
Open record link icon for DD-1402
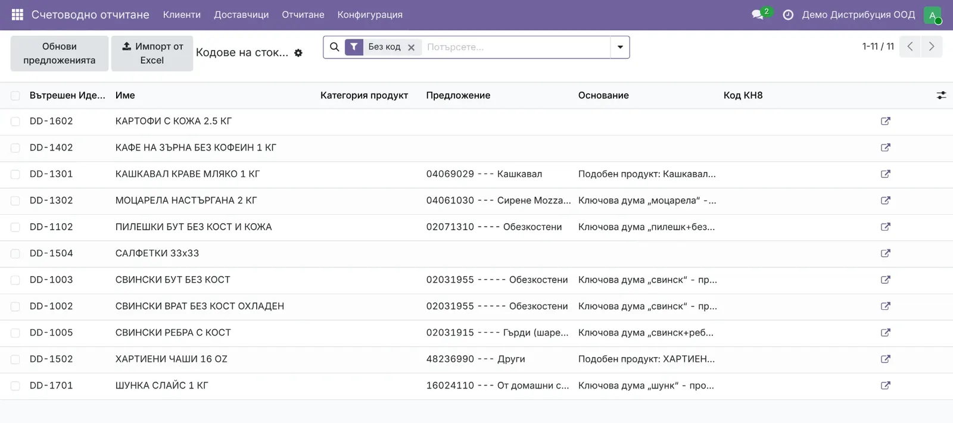point(885,148)
